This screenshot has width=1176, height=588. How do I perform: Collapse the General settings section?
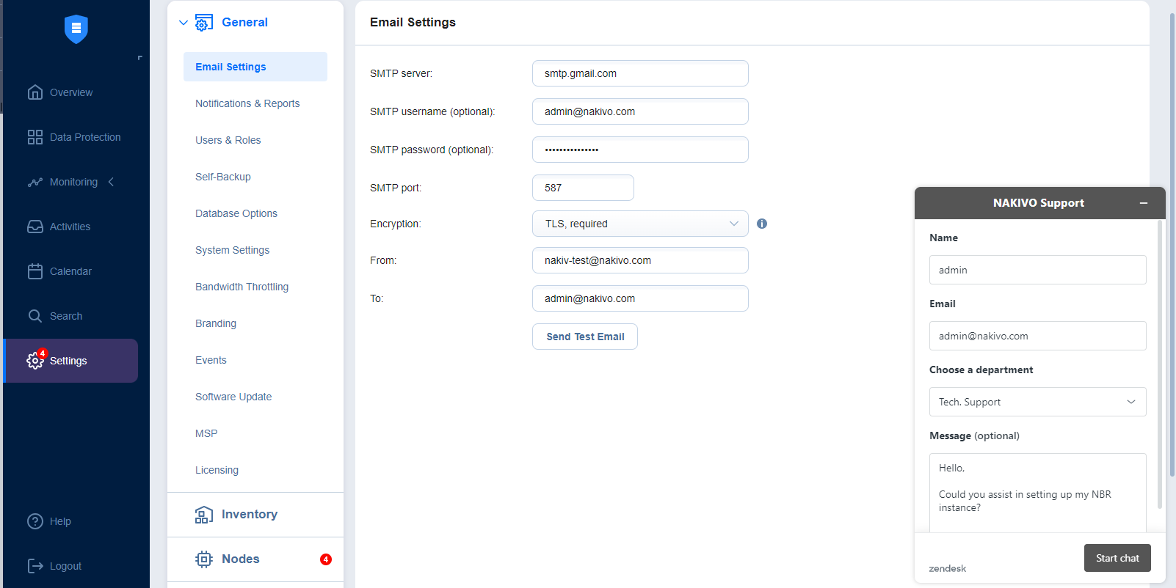click(x=184, y=23)
